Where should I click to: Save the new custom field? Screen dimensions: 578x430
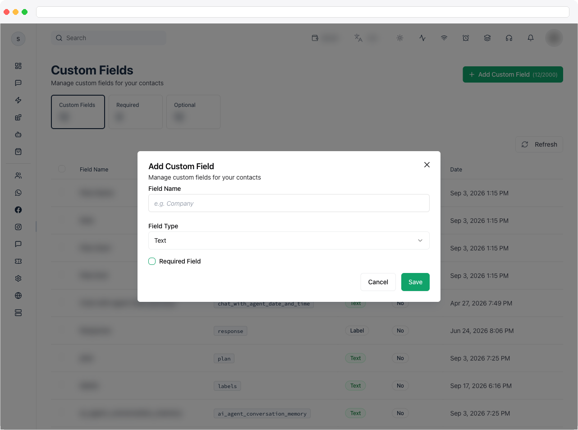[x=415, y=282]
